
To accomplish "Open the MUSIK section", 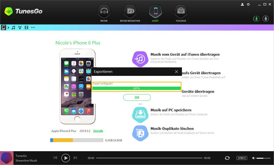I will pyautogui.click(x=104, y=14).
